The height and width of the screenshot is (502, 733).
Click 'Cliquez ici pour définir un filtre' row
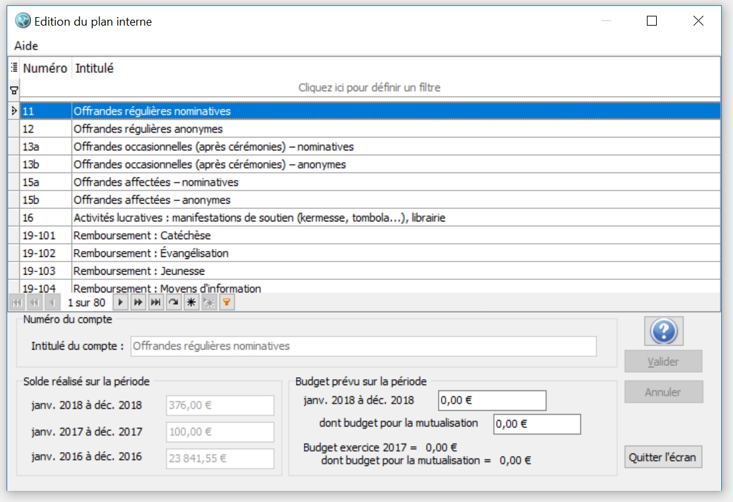369,87
